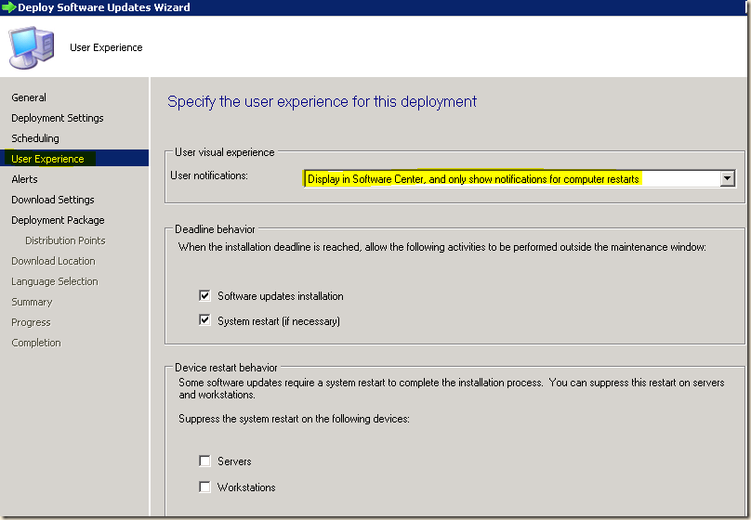Enable restart suppression for Servers

click(204, 461)
